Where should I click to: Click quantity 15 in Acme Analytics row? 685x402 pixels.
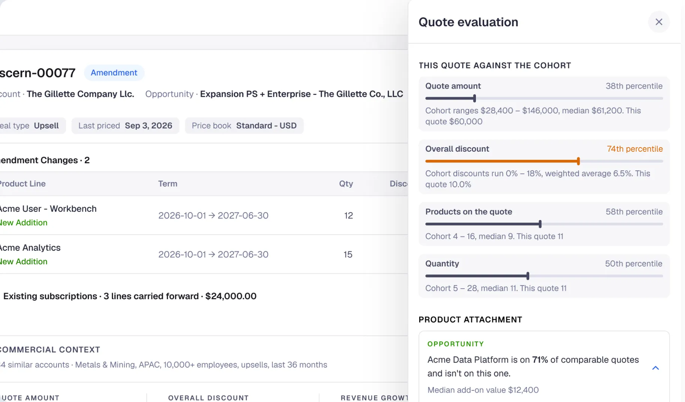348,254
